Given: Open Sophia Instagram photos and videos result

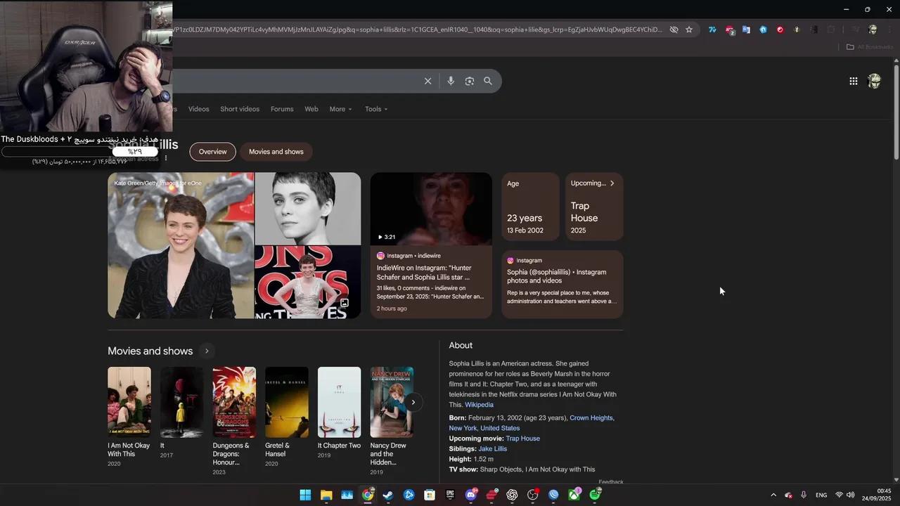Looking at the screenshot, I should 562,285.
